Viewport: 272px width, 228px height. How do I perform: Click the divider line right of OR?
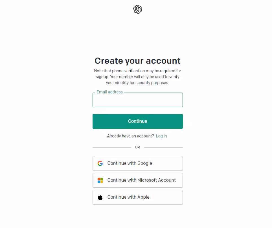pyautogui.click(x=163, y=147)
